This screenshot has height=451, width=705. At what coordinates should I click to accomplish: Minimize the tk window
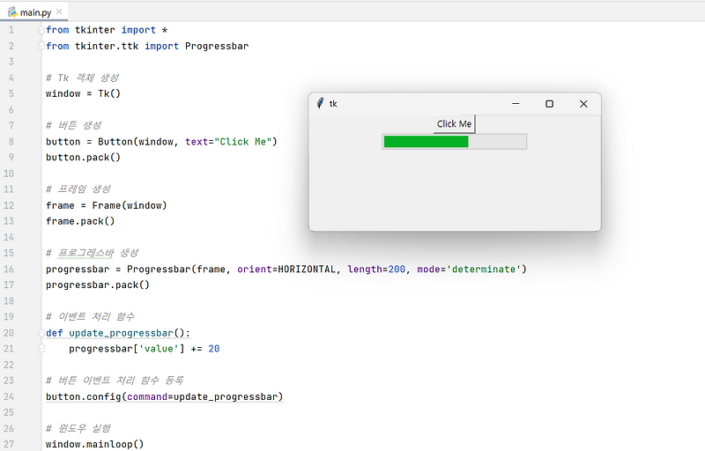click(x=516, y=104)
